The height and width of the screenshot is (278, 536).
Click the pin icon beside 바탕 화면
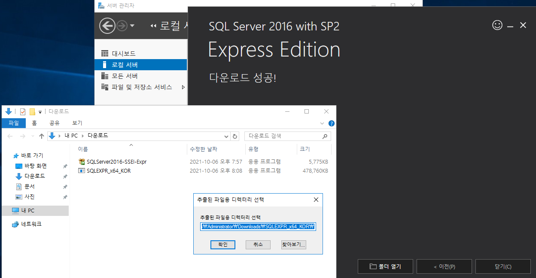[65, 166]
